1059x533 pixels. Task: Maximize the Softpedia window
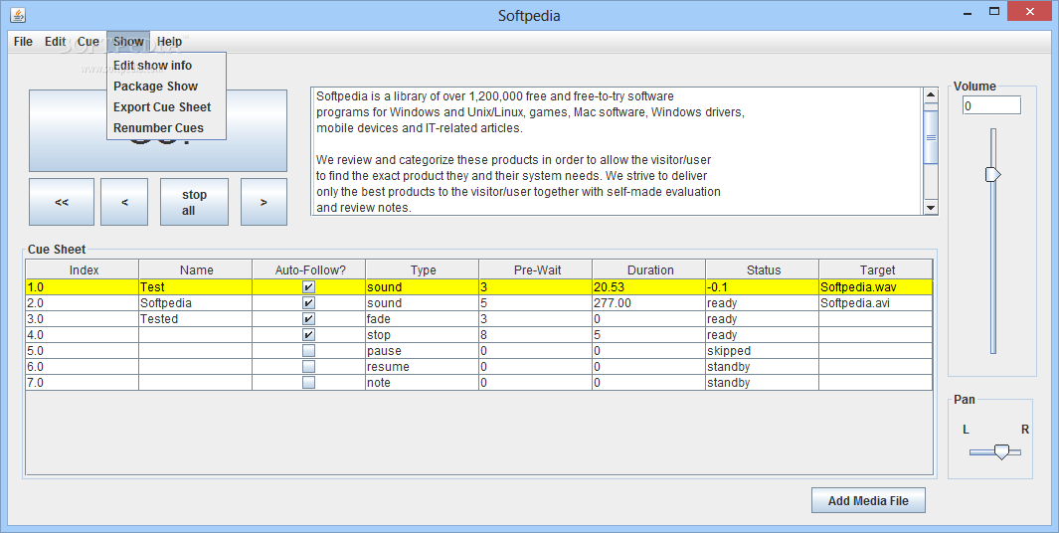(x=994, y=12)
